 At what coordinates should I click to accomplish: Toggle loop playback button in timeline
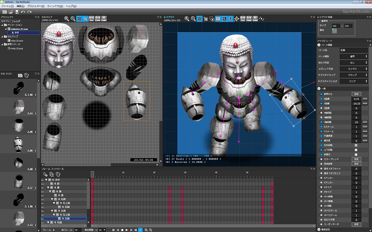(140, 230)
